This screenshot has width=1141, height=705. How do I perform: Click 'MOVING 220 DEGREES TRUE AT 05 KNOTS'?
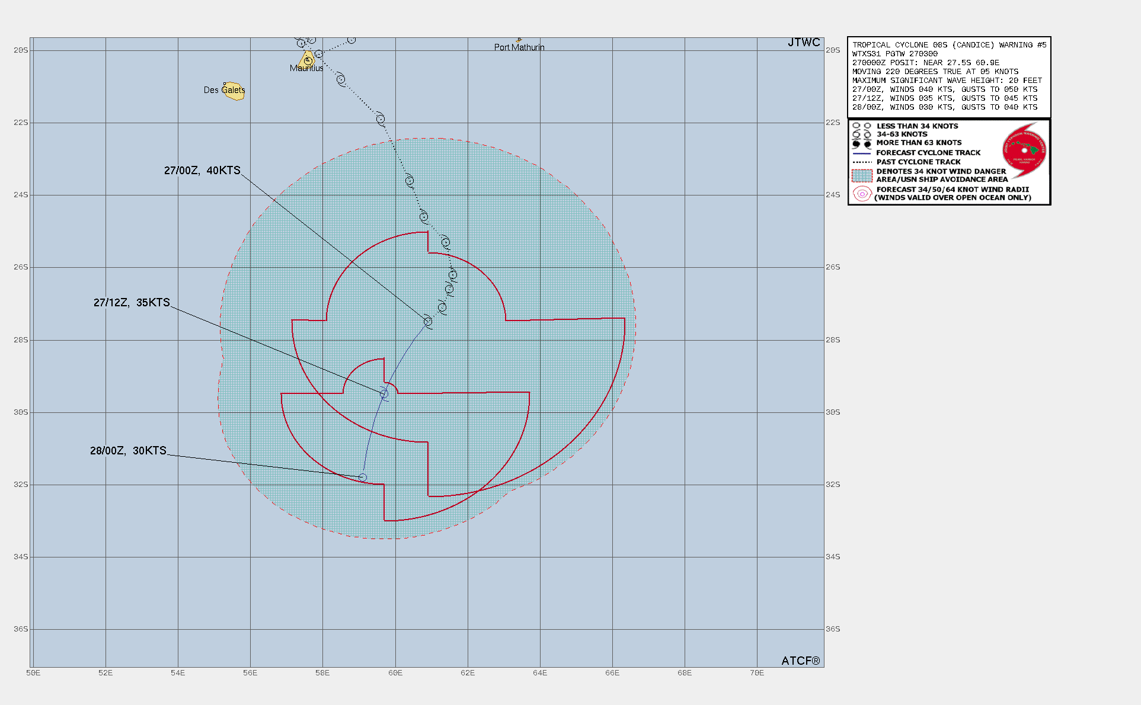pos(935,72)
